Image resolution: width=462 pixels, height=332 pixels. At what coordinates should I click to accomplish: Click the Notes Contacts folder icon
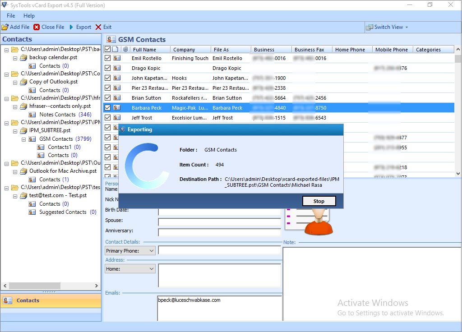point(32,115)
